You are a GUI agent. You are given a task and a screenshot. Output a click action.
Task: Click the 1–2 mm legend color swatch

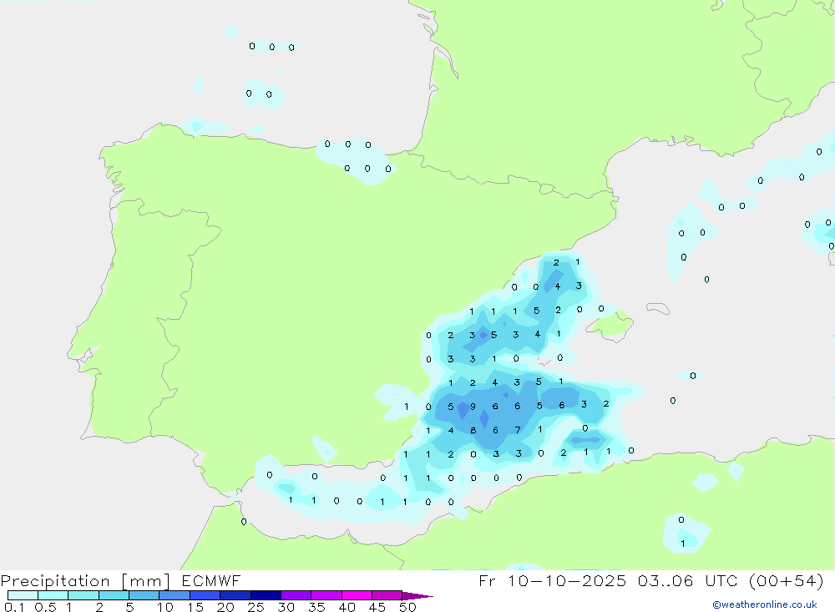point(83,595)
